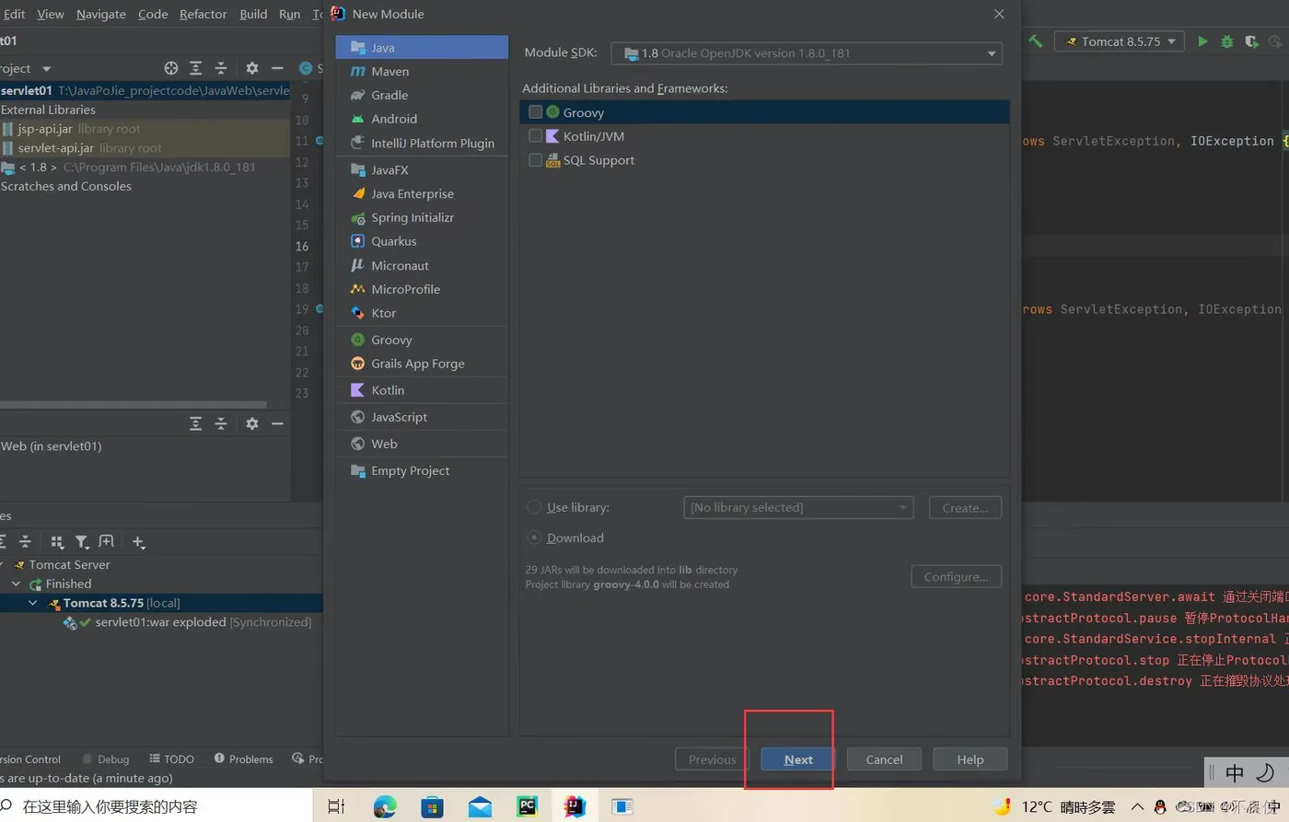Select jsp-api.jar library row
1289x822 pixels.
pyautogui.click(x=145, y=129)
